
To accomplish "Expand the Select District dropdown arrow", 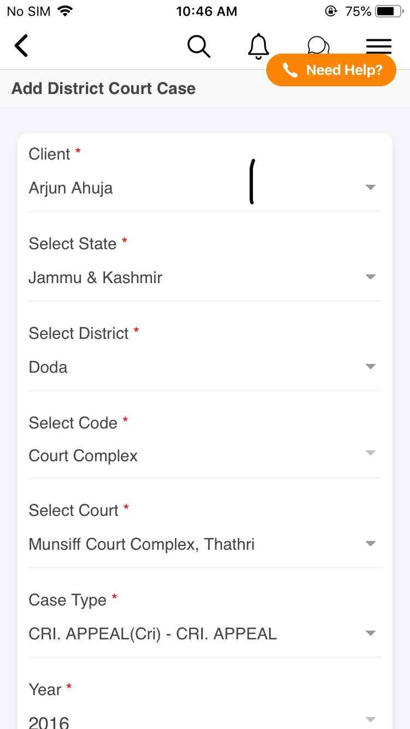I will coord(371,367).
